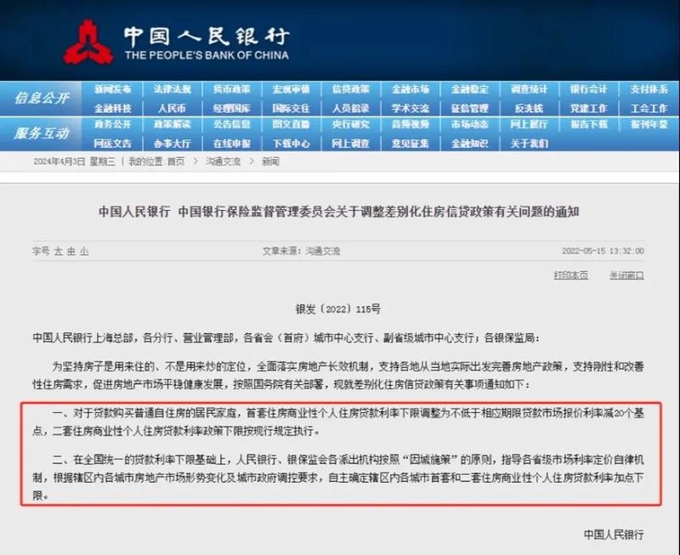
Task: Open the 市场动态 nav link
Action: click(470, 124)
